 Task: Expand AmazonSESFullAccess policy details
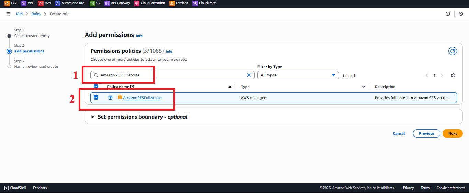click(110, 98)
